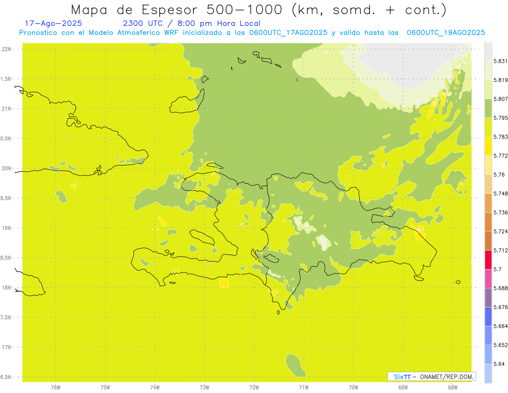Click the legend value 5.783
The width and height of the screenshot is (508, 393).
coord(500,137)
